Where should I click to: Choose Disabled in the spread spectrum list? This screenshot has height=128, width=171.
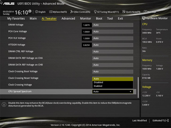pyautogui.click(x=113, y=82)
